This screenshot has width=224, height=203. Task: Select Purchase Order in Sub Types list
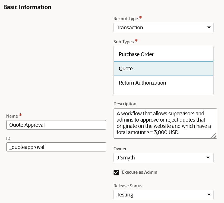[x=164, y=54]
